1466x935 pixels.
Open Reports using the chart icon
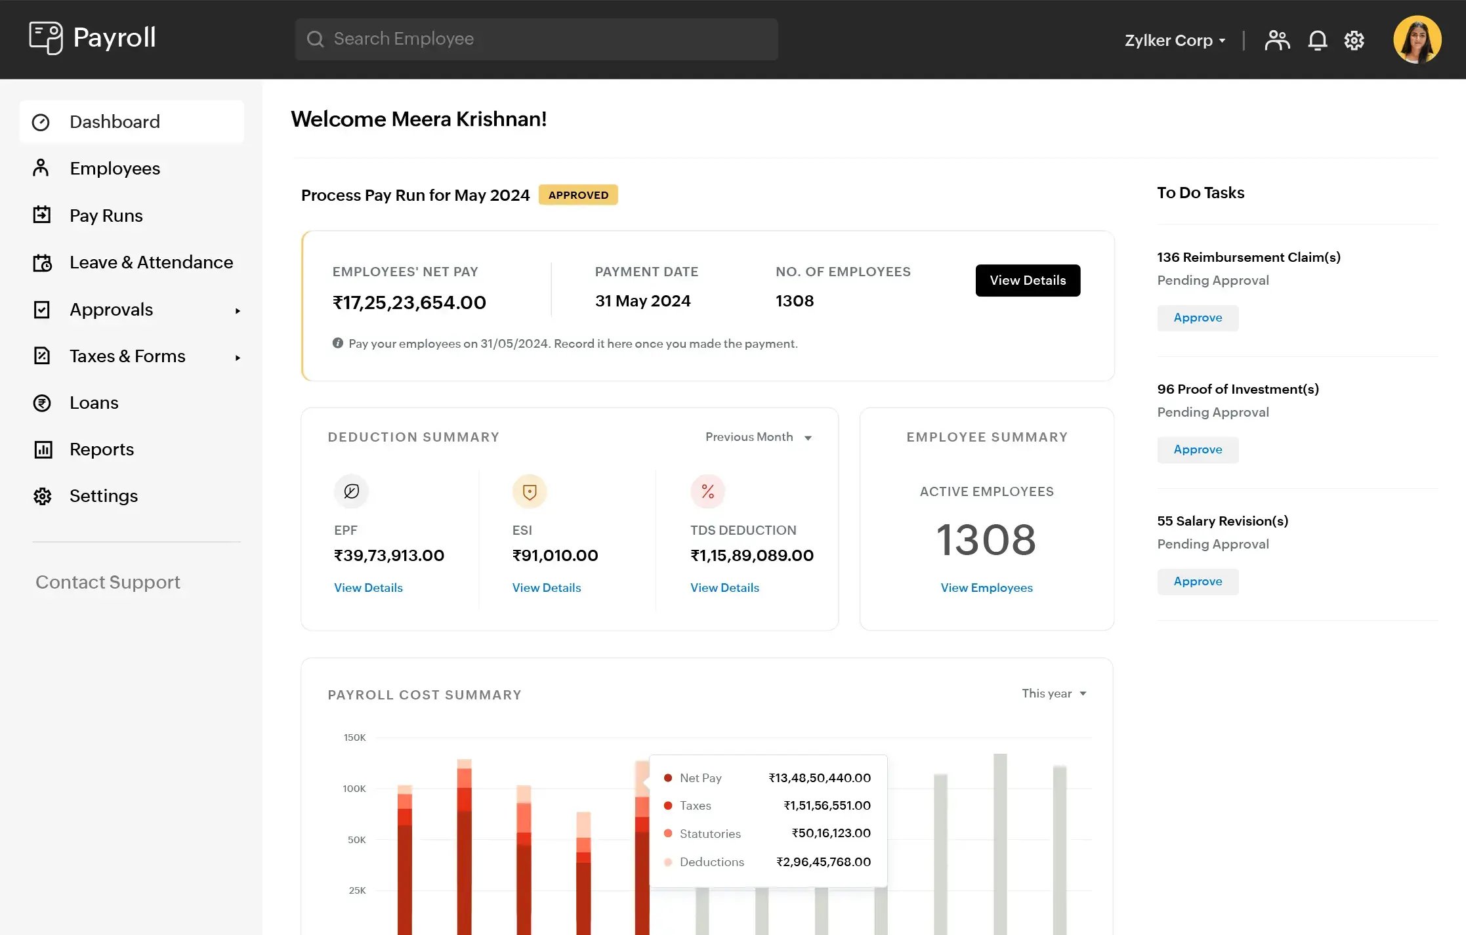pos(41,449)
